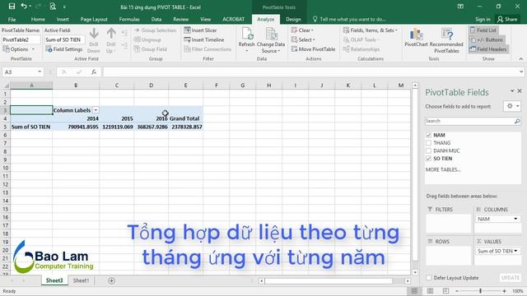Switch to the Home tab
The width and height of the screenshot is (527, 296).
(x=38, y=19)
